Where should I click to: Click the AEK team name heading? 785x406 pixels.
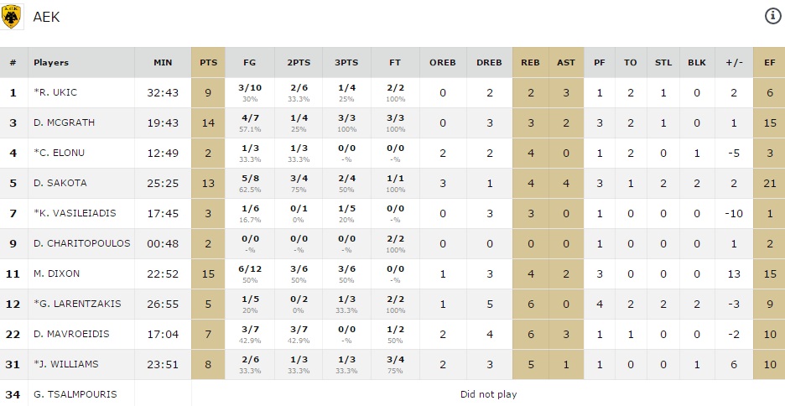coord(46,17)
